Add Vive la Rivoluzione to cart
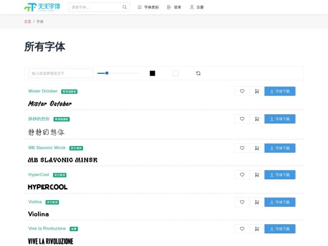This screenshot has width=328, height=246. click(x=257, y=229)
